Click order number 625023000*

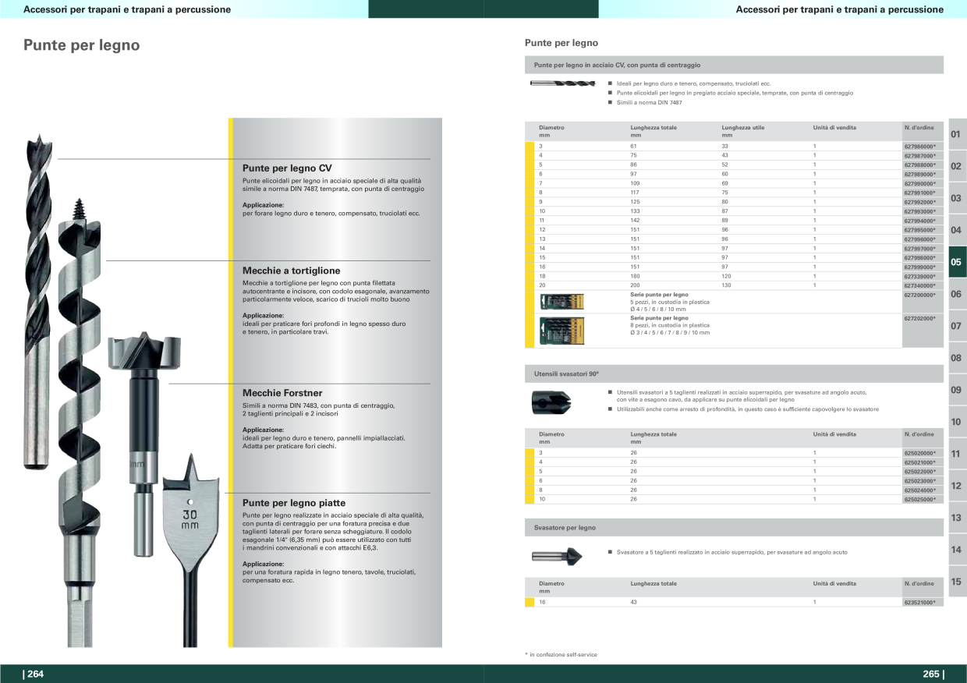[919, 481]
